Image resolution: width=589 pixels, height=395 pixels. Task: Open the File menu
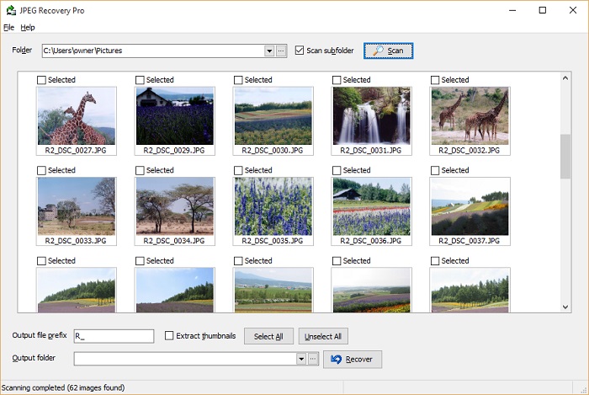point(8,27)
